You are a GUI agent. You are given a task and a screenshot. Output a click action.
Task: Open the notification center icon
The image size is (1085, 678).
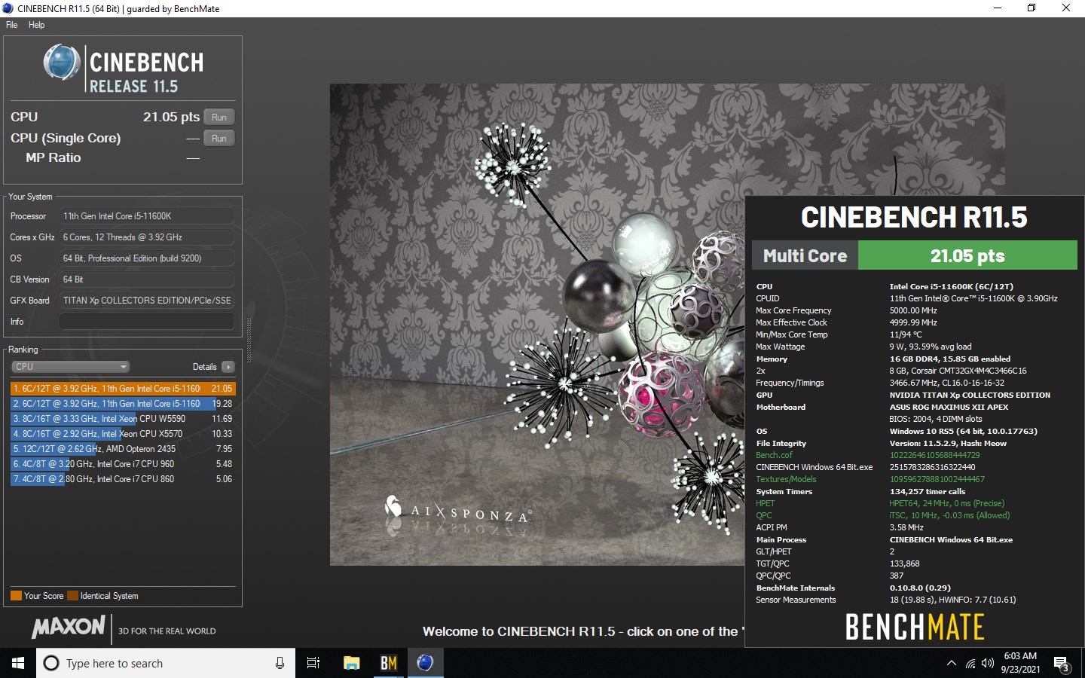click(1062, 664)
